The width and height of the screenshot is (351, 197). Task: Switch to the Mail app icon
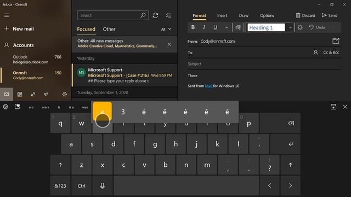[x=7, y=94]
